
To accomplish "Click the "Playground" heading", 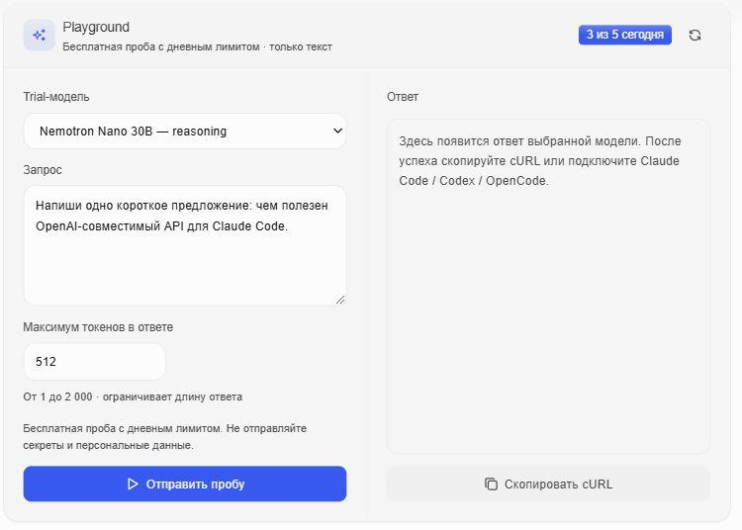I will [x=96, y=27].
